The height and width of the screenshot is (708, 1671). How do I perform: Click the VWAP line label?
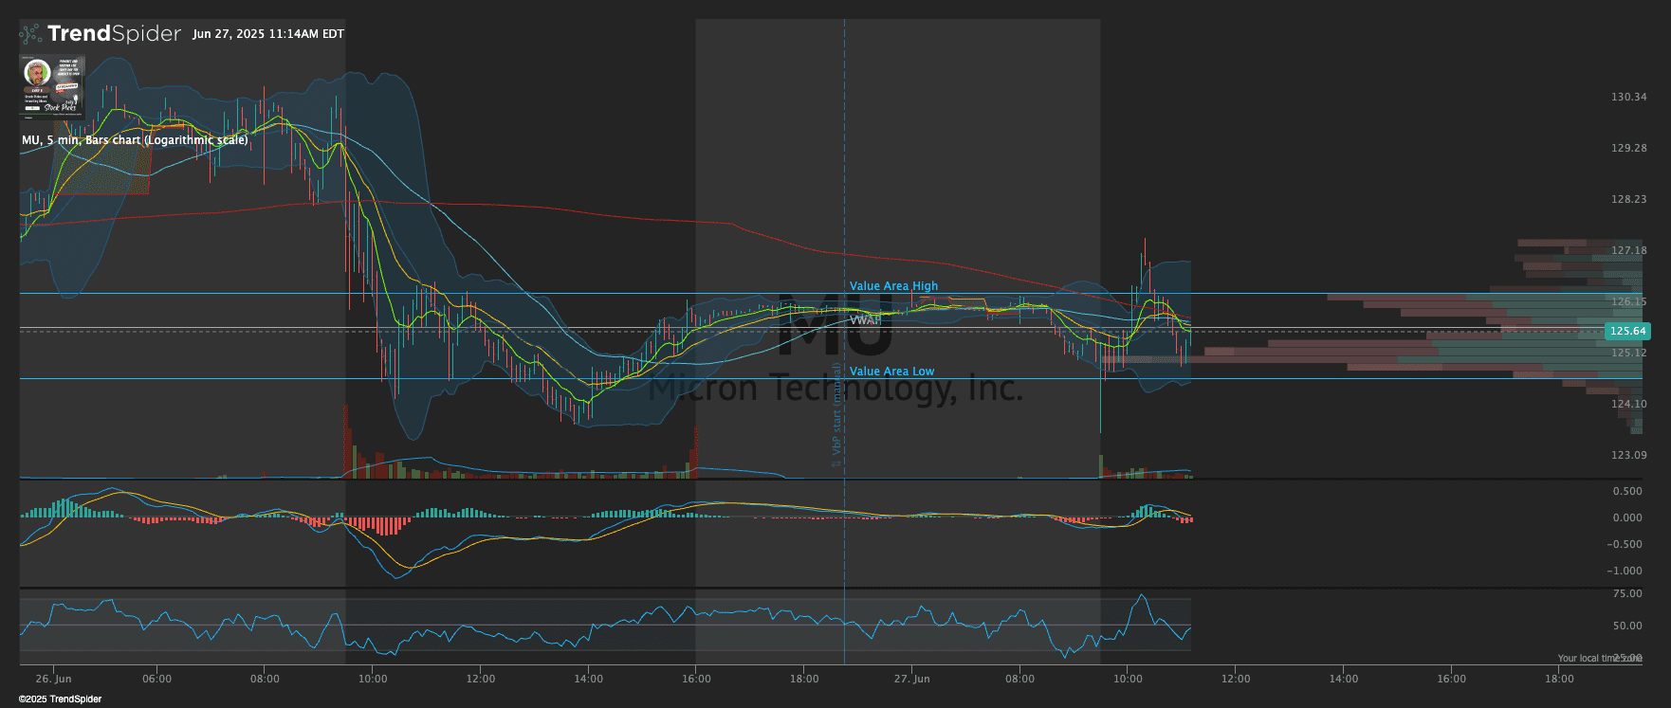coord(865,320)
